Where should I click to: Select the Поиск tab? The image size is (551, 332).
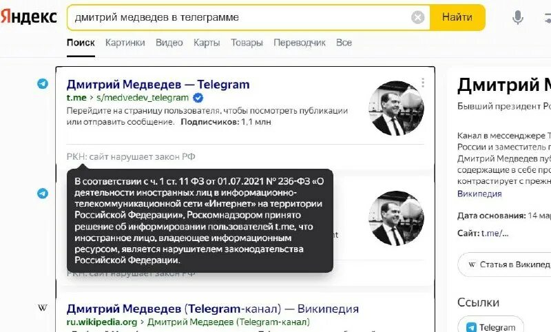pos(81,43)
